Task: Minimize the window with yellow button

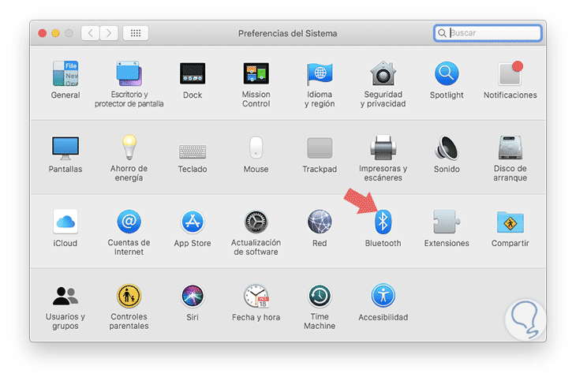Action: pos(55,33)
